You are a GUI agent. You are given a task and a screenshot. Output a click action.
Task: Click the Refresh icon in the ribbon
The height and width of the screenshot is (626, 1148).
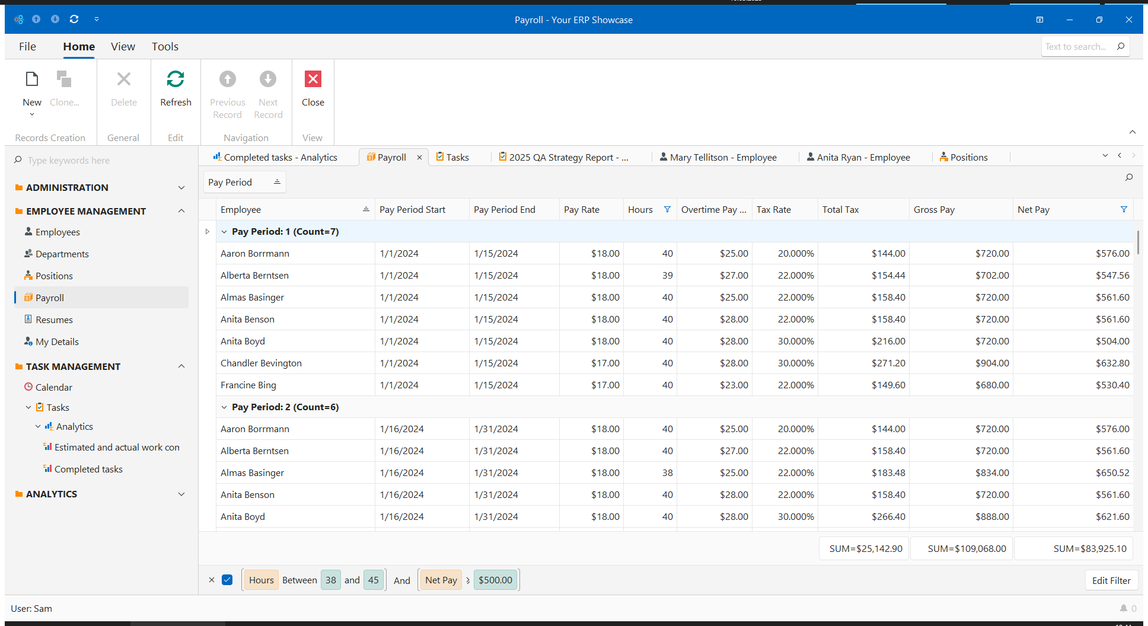point(176,79)
